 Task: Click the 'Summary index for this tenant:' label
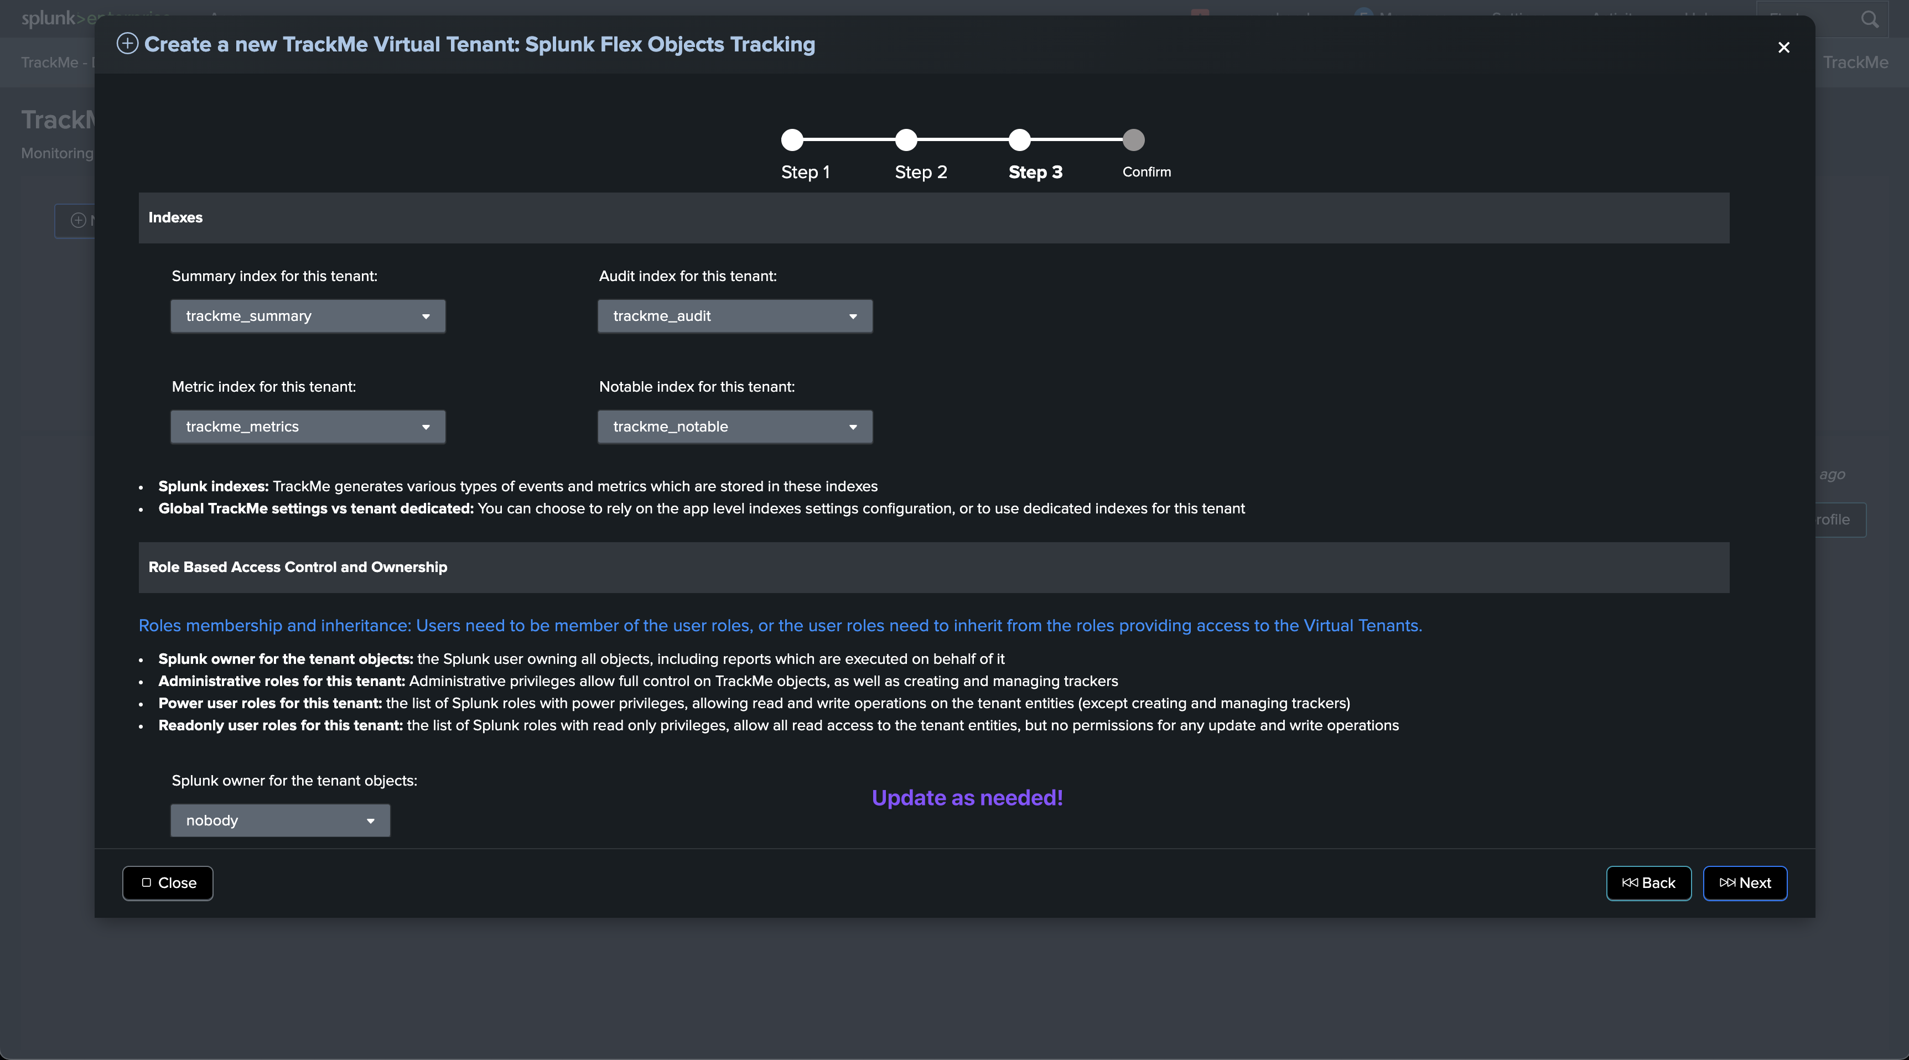(x=274, y=276)
